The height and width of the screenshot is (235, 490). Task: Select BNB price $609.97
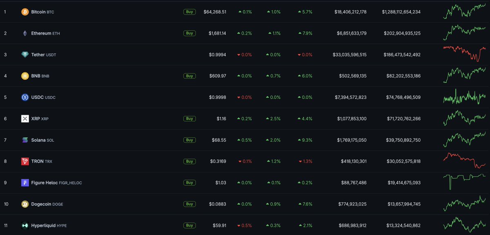218,76
